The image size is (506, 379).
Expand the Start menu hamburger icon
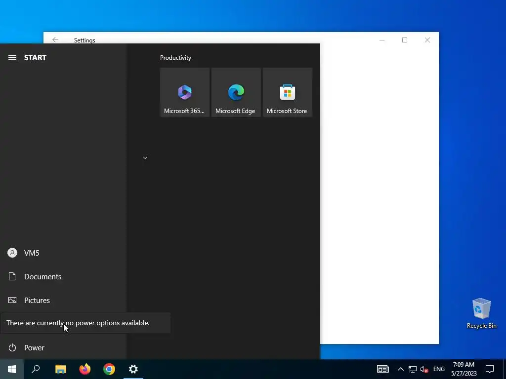point(12,58)
